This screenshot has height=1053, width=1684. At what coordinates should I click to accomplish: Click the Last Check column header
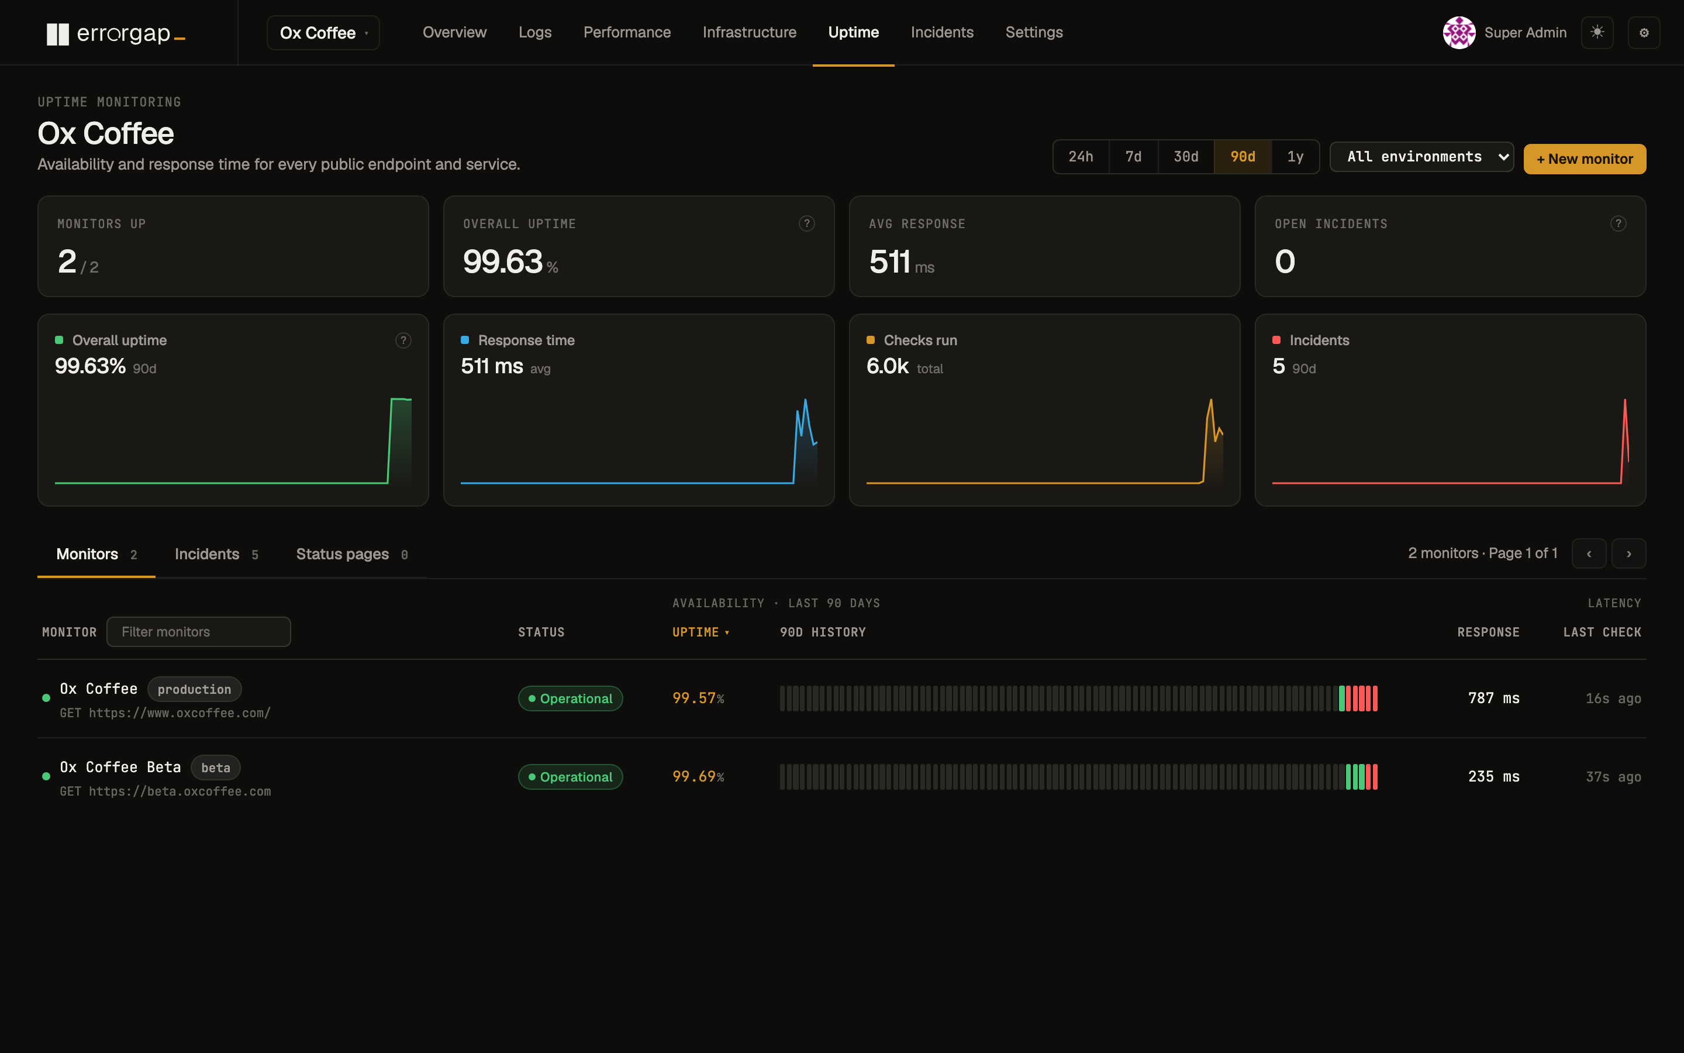[1602, 632]
